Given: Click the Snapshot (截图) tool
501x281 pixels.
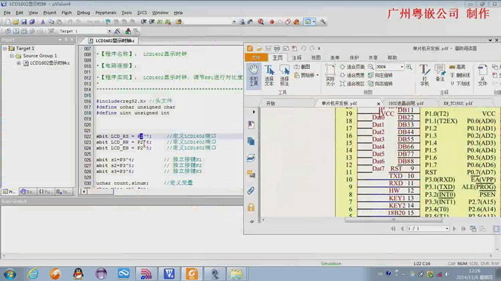Looking at the screenshot, I should click(x=302, y=67).
